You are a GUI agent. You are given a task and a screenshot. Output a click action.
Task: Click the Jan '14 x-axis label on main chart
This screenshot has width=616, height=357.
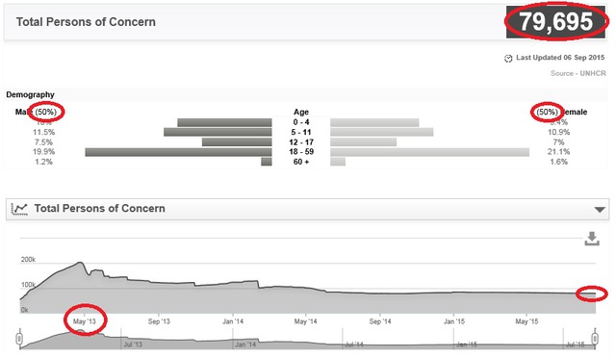pyautogui.click(x=233, y=321)
